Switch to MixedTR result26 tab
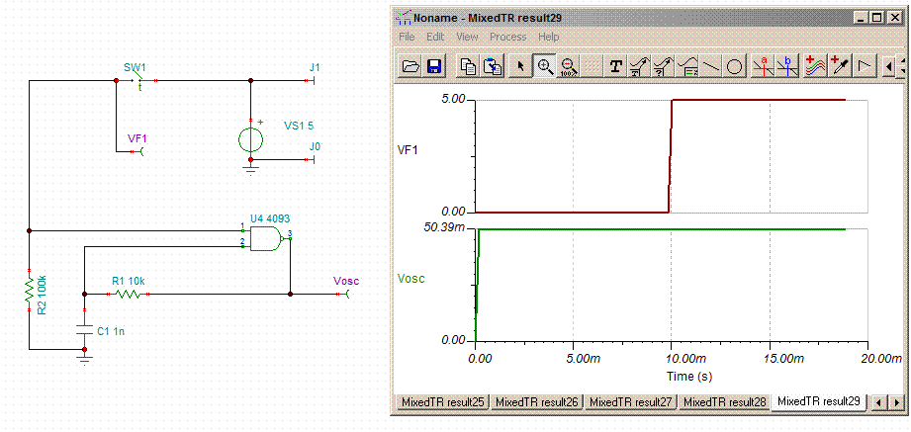Screen dimensions: 911x432 point(537,401)
